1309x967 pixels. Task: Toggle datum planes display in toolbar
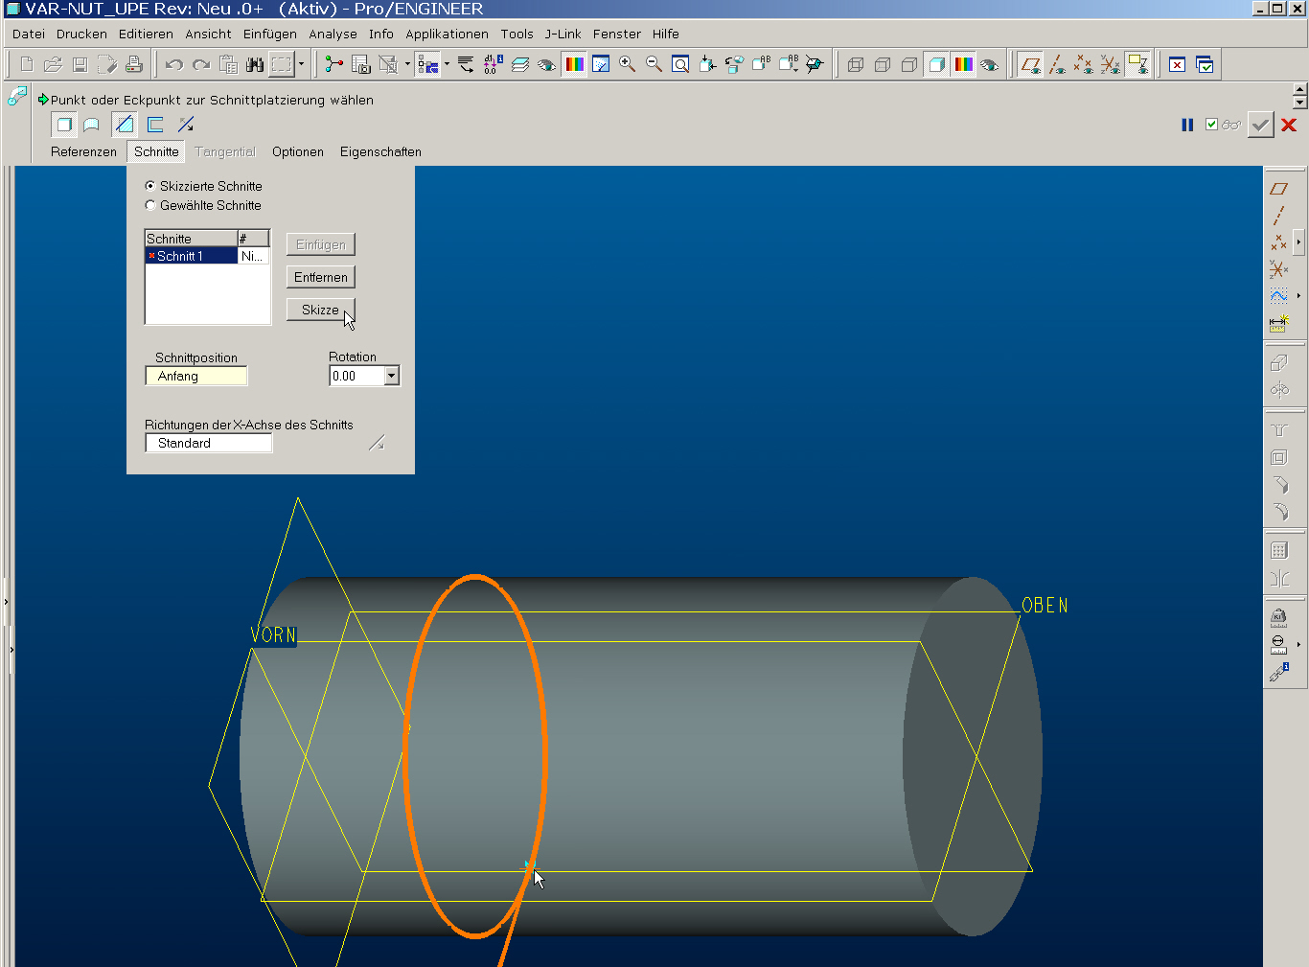pos(1030,64)
